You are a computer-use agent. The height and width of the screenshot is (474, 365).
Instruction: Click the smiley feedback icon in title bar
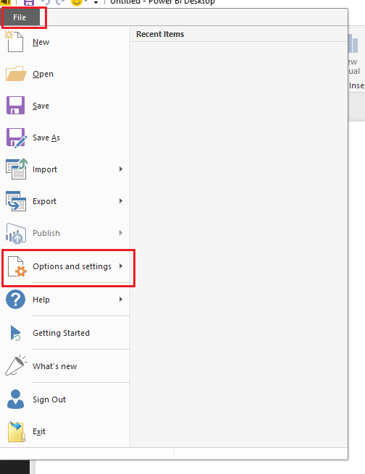[x=77, y=2]
